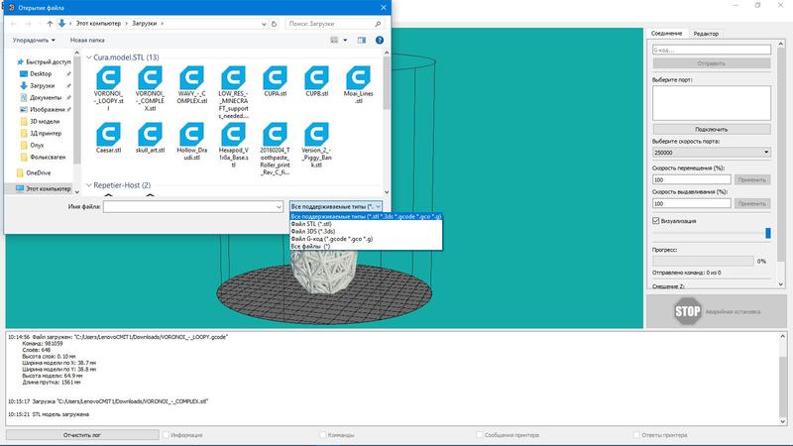The height and width of the screenshot is (446, 793).
Task: Refresh the Загрузки folder view
Action: click(x=274, y=22)
